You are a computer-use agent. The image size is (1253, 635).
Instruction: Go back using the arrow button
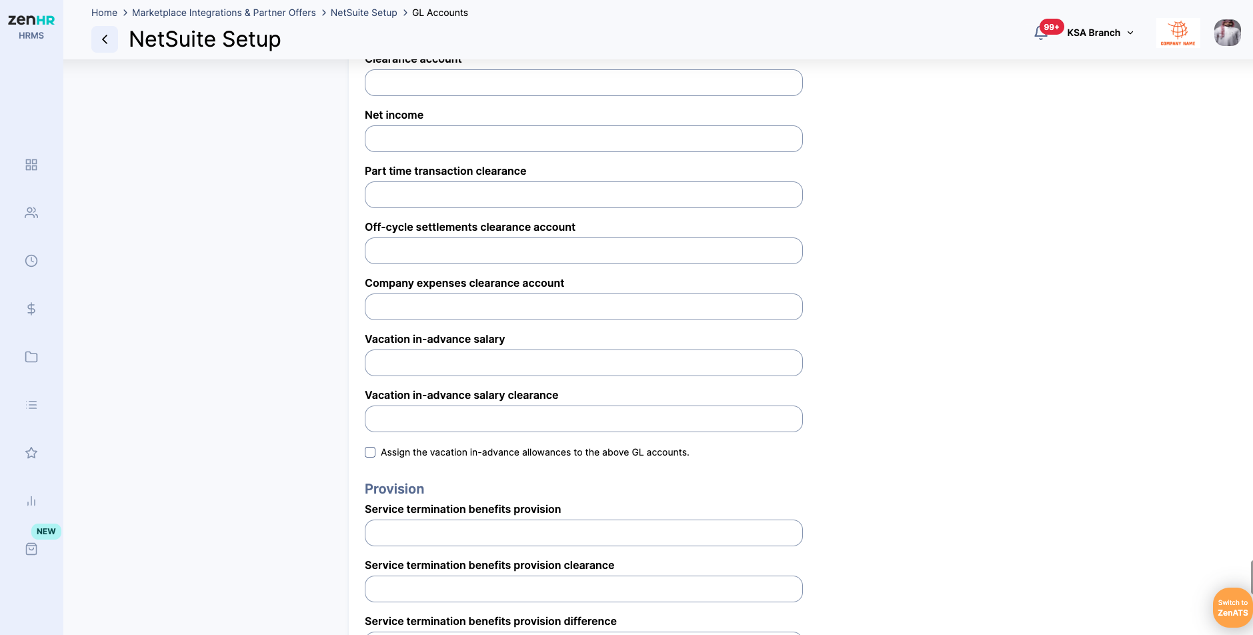pyautogui.click(x=105, y=39)
